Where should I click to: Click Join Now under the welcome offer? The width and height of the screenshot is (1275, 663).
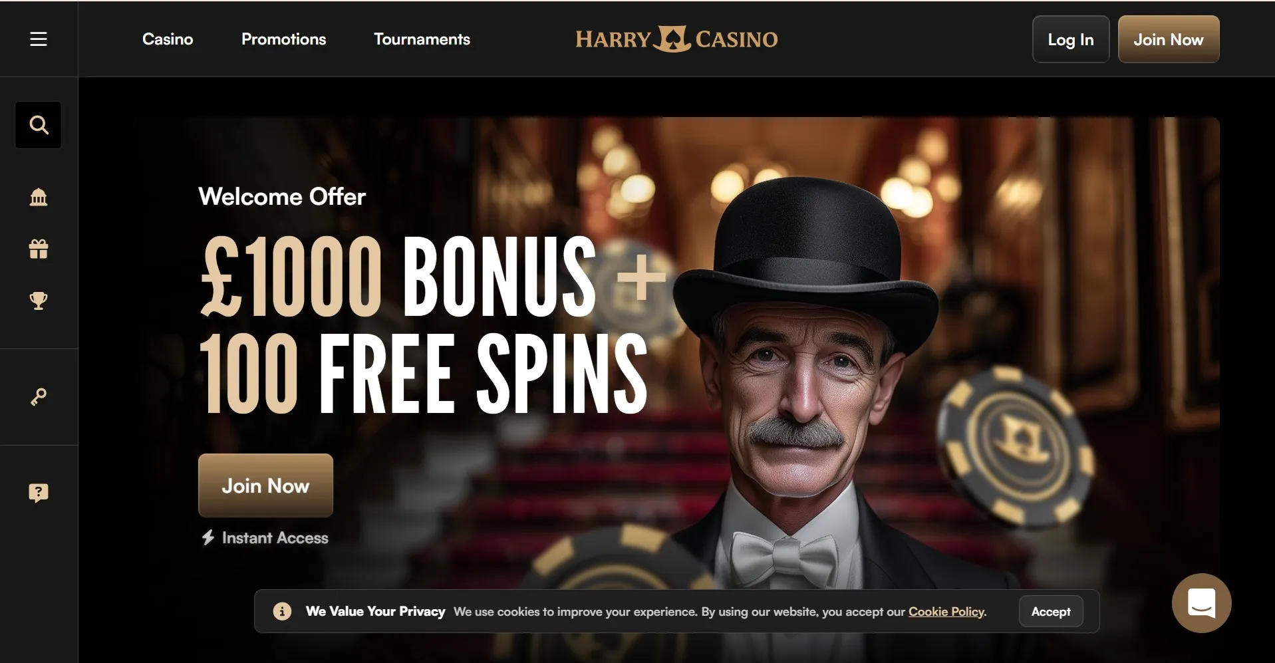(x=265, y=485)
